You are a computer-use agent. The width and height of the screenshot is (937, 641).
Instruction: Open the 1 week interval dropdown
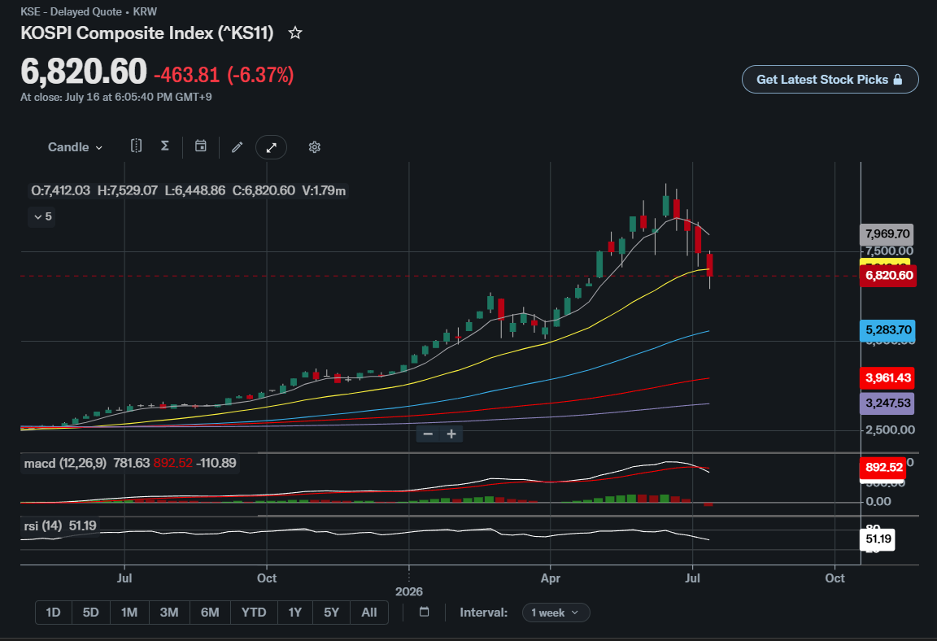[556, 613]
